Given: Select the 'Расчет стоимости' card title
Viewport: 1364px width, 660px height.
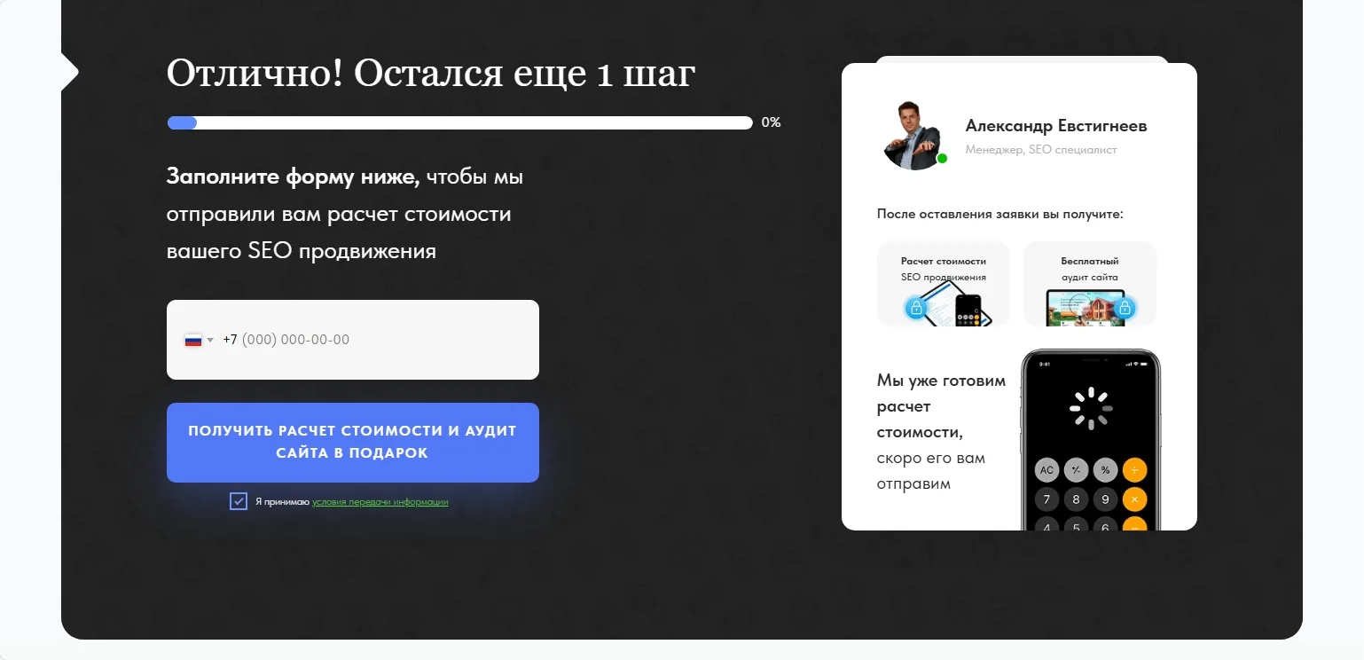Looking at the screenshot, I should 944,262.
